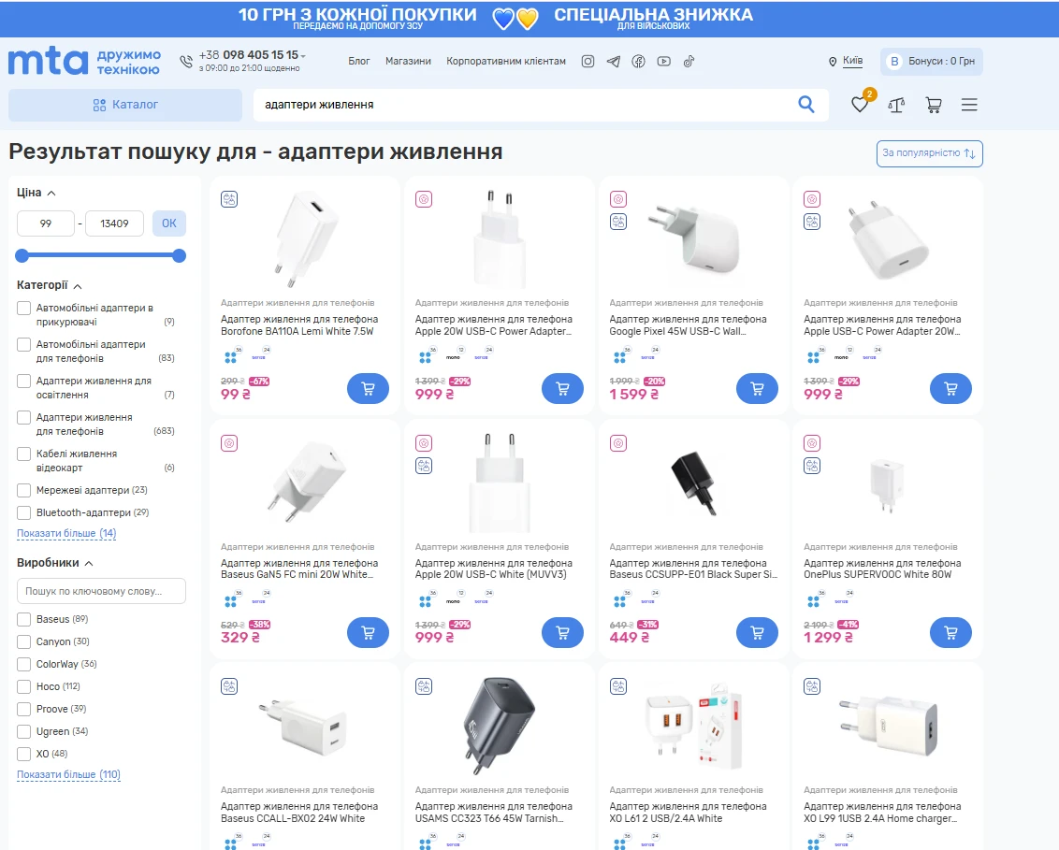This screenshot has width=1059, height=850.
Task: Check Мережеві адаптери category
Action: tap(23, 490)
